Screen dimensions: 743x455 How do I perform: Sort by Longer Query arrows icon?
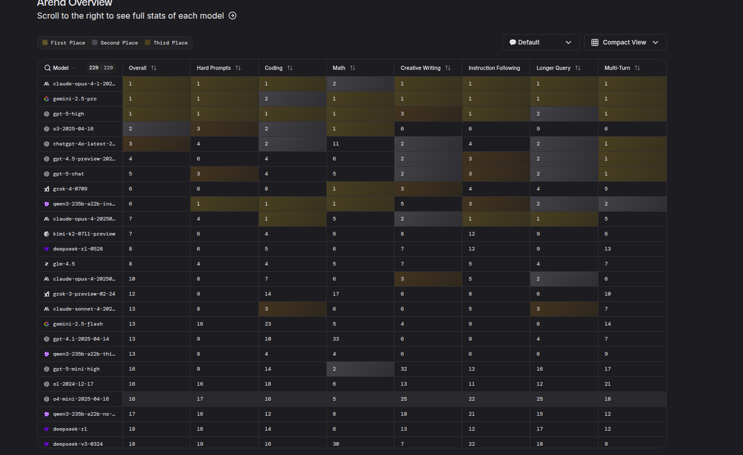[x=578, y=68]
